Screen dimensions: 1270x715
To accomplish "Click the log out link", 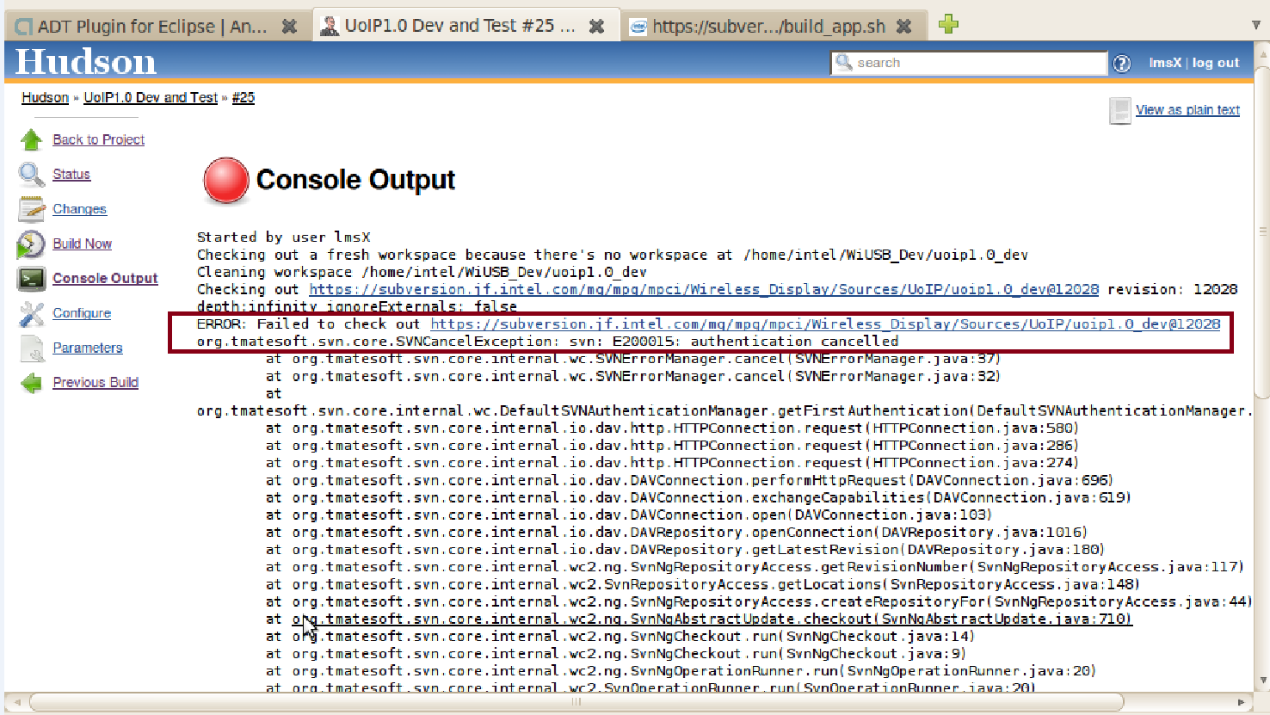I will coord(1216,63).
